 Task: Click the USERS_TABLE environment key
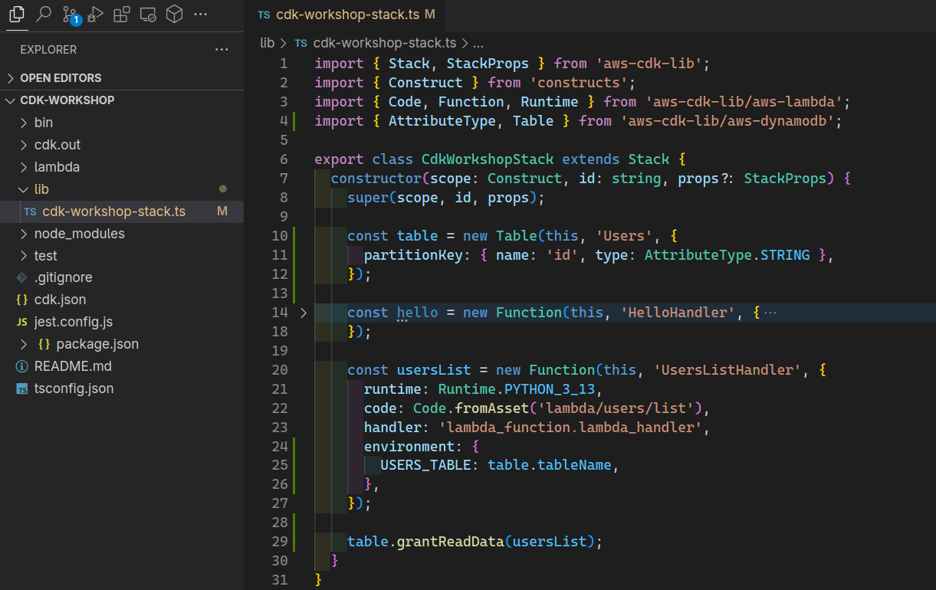(425, 466)
